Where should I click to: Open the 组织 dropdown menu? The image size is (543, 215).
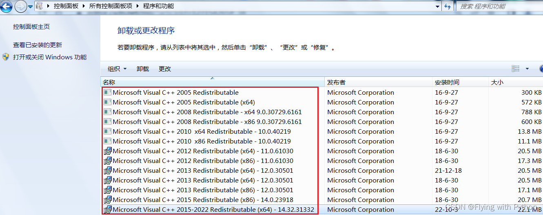click(117, 69)
